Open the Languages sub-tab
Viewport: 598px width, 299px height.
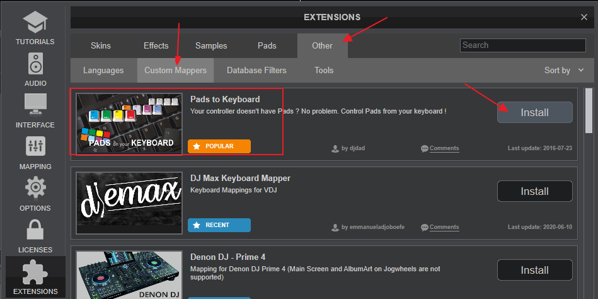103,70
